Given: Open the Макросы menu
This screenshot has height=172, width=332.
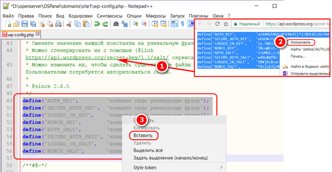Looking at the screenshot, I should [156, 16].
